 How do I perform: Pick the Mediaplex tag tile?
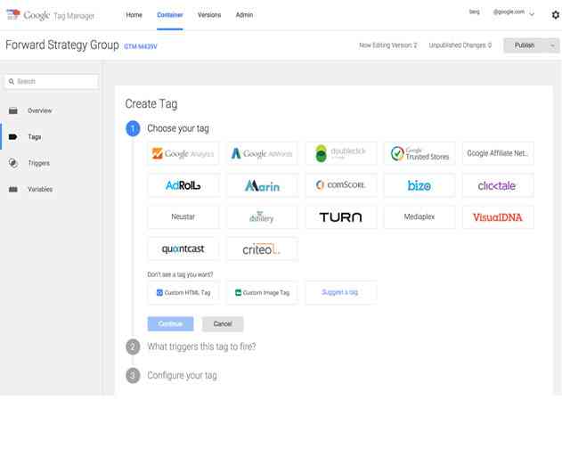coord(419,216)
